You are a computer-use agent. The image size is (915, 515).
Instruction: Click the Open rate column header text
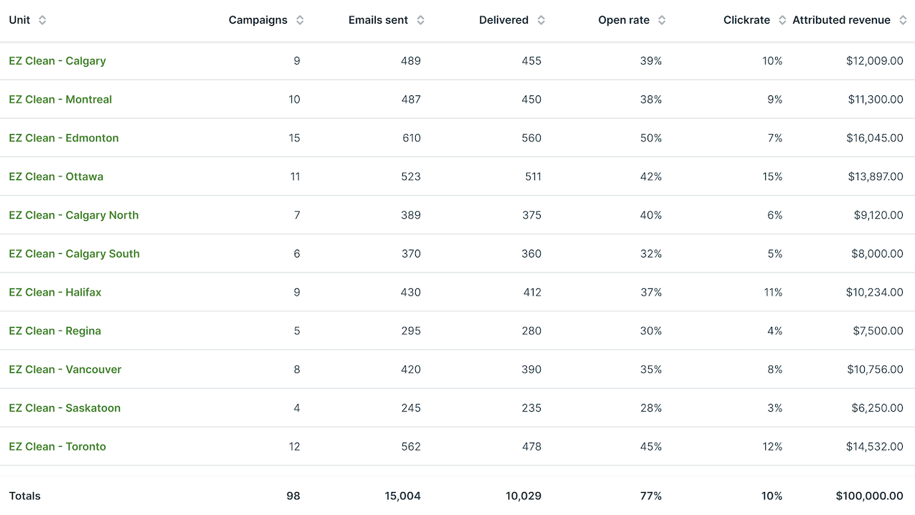[x=623, y=20]
